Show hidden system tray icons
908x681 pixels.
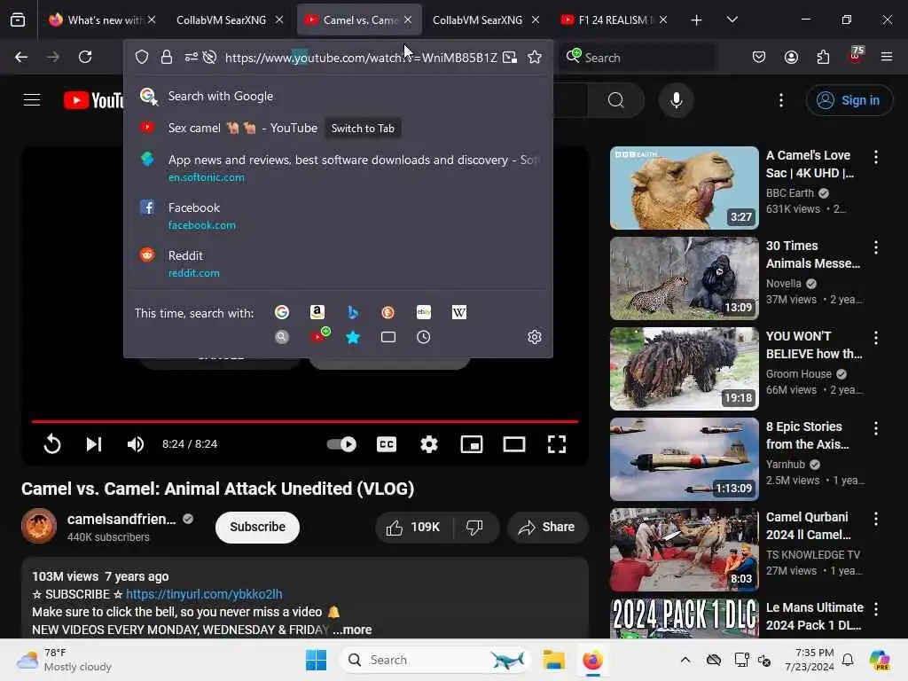point(685,660)
